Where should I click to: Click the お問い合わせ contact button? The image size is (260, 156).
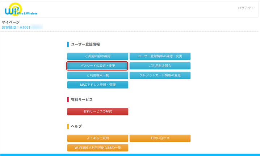point(160,138)
